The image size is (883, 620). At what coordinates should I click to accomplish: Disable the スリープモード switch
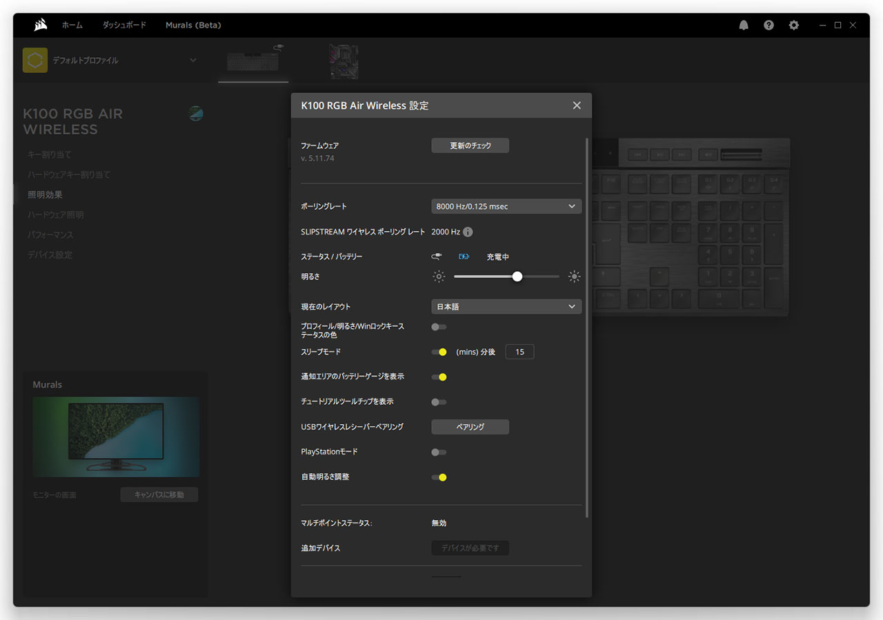click(439, 352)
